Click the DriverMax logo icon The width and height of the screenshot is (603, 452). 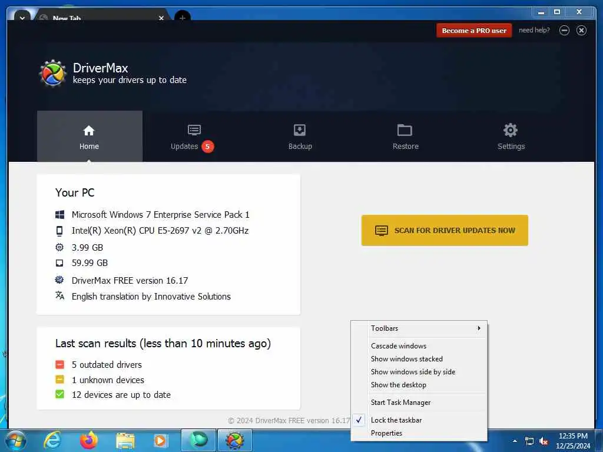coord(52,73)
